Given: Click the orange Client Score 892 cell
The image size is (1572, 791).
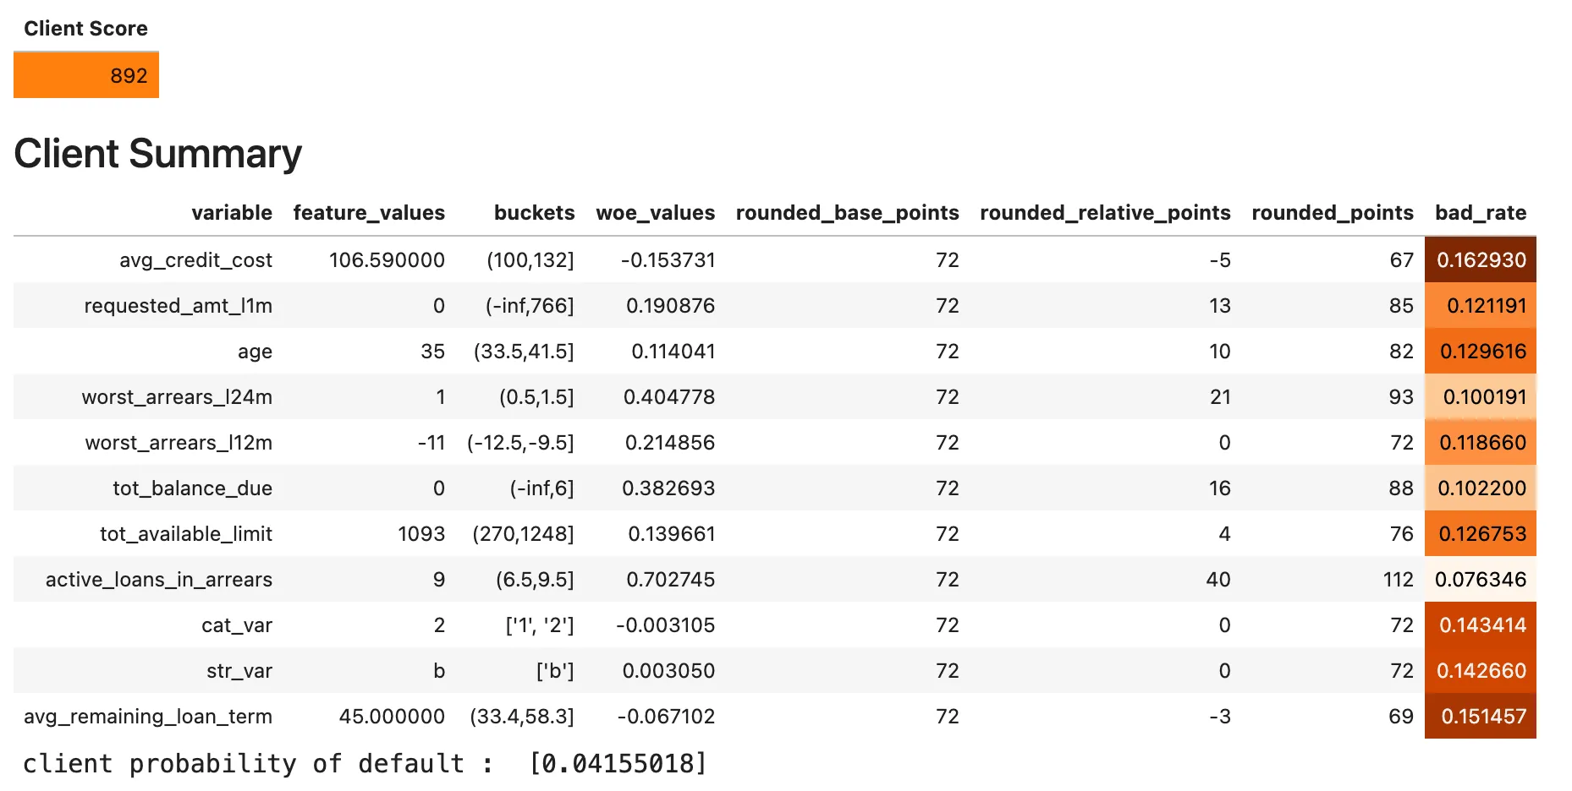Looking at the screenshot, I should pos(86,75).
